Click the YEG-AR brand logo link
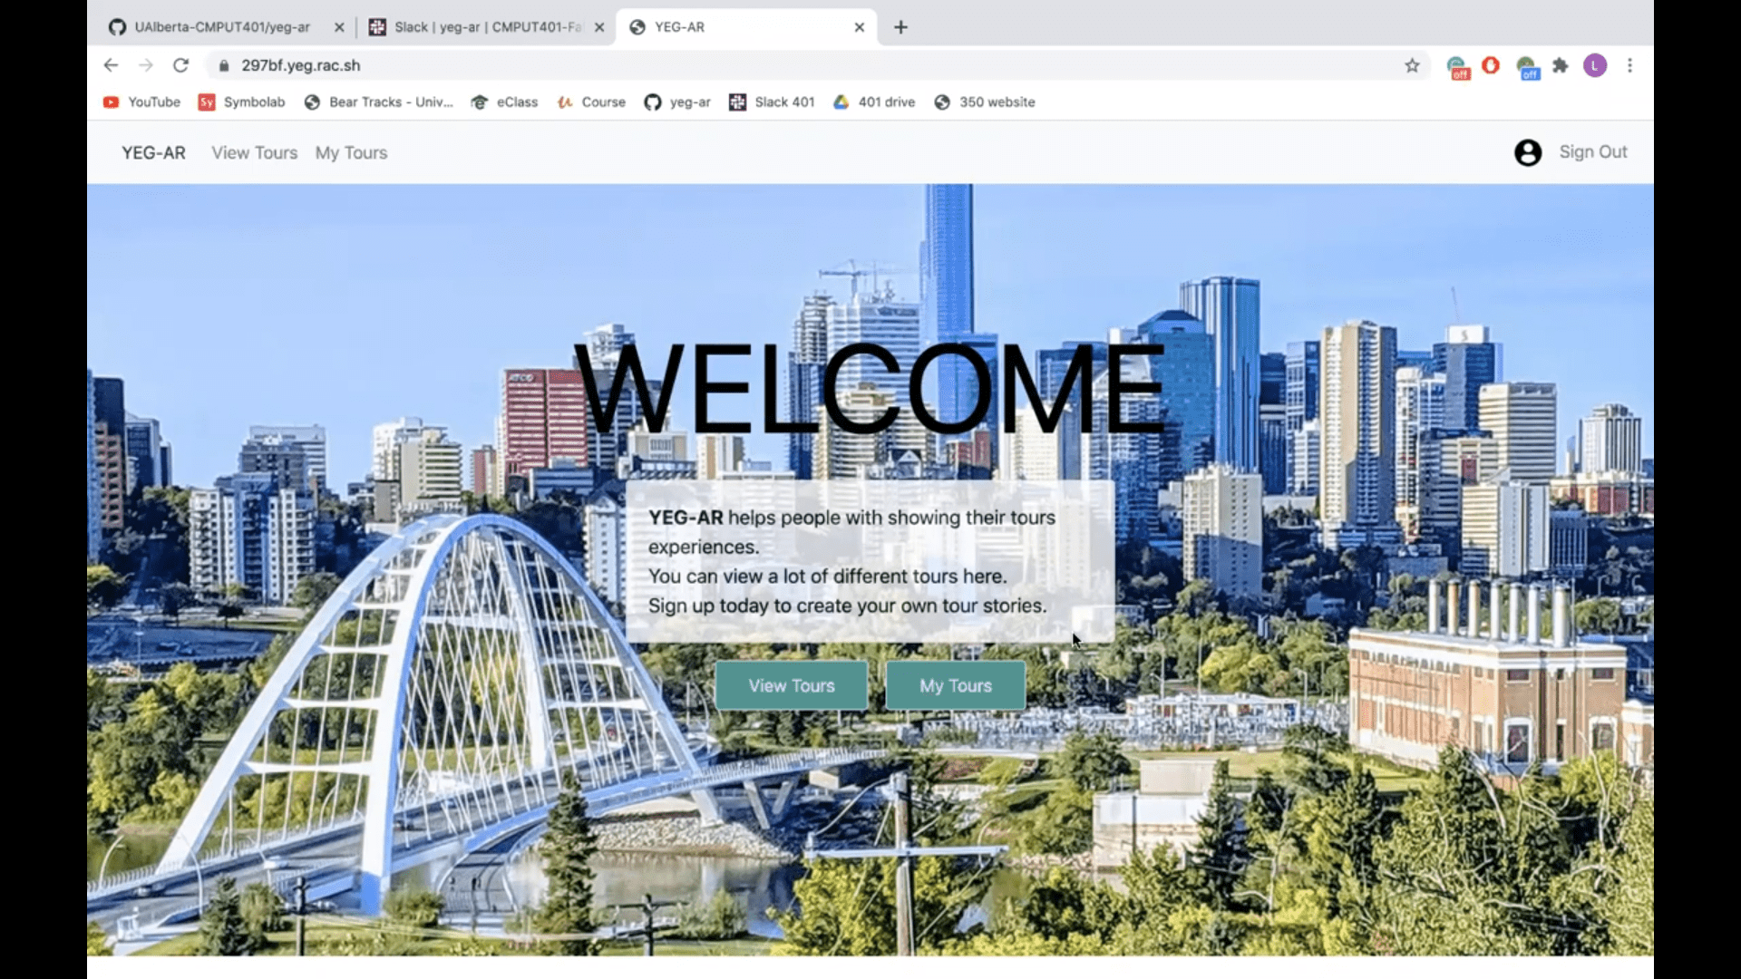The image size is (1741, 979). [153, 153]
